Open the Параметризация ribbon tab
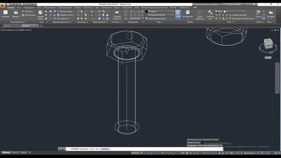The width and height of the screenshot is (281, 158). pyautogui.click(x=65, y=8)
